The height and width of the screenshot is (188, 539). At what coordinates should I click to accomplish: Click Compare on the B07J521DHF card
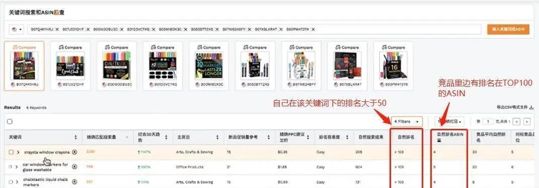(70, 47)
